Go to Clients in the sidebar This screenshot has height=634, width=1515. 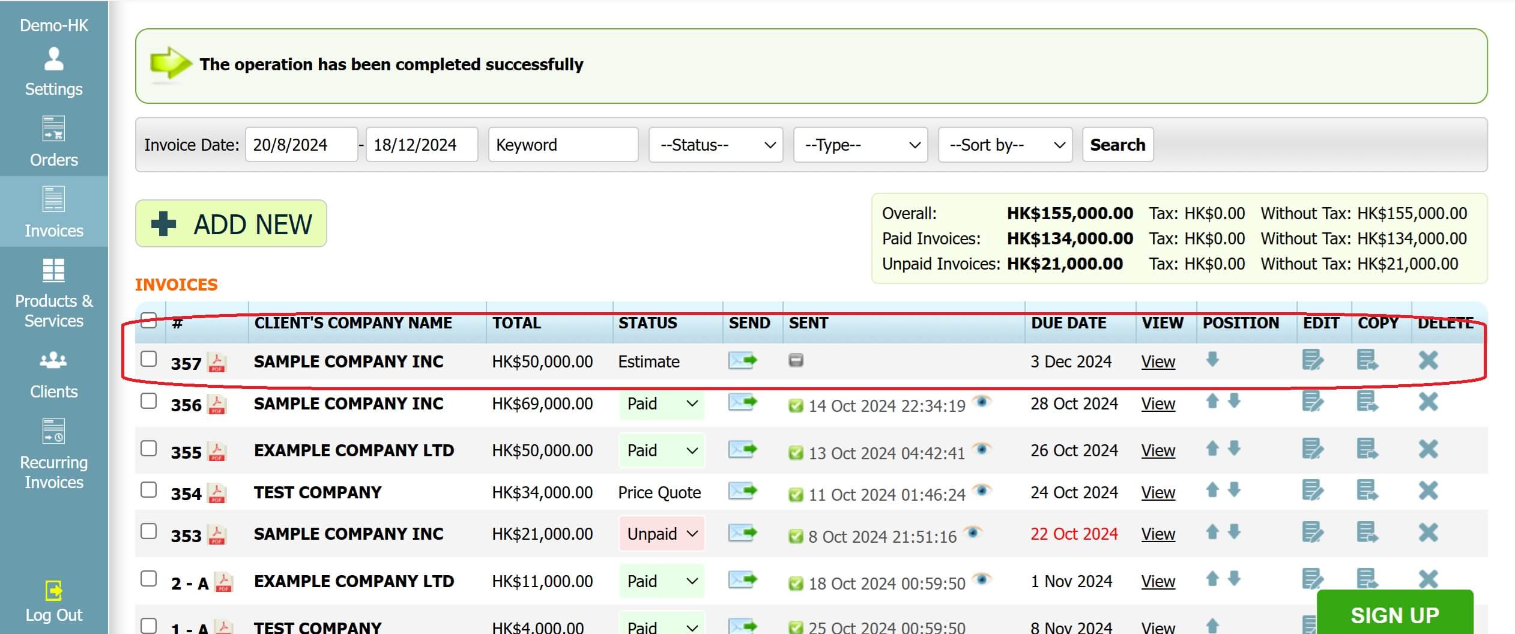click(54, 375)
